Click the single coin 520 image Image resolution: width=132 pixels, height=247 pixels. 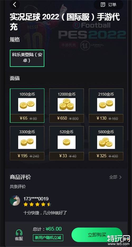(67, 142)
